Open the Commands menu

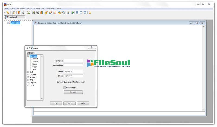pyautogui.click(x=39, y=9)
